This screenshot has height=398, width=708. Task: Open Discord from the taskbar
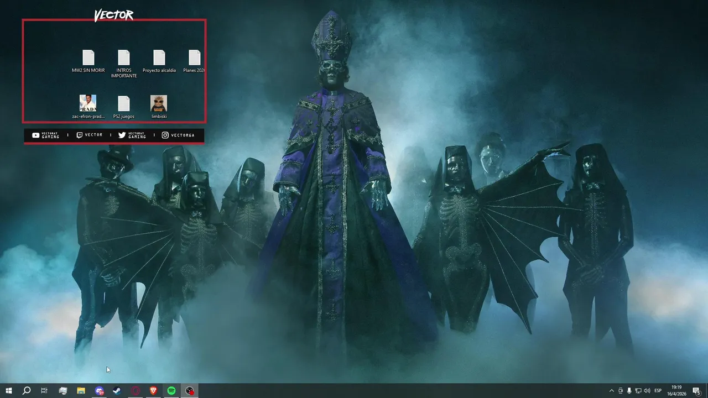(x=99, y=391)
